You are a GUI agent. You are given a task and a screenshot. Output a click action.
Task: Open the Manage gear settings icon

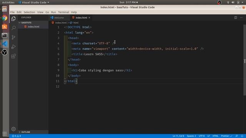click(x=13, y=129)
